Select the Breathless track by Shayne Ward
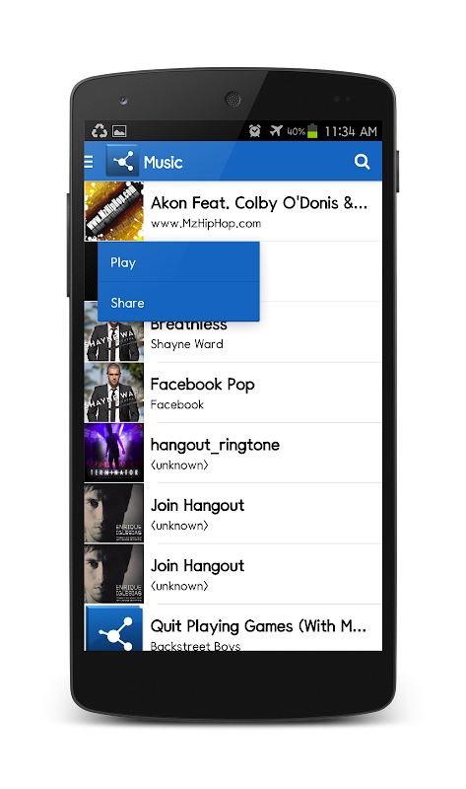The image size is (466, 789). point(233,332)
